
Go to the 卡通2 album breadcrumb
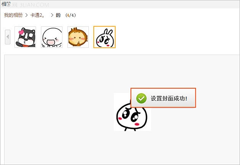pos(37,15)
